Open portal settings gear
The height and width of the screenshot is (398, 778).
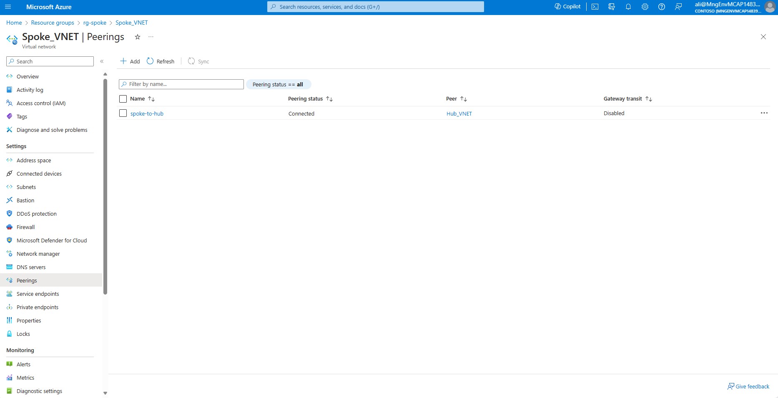pyautogui.click(x=645, y=7)
